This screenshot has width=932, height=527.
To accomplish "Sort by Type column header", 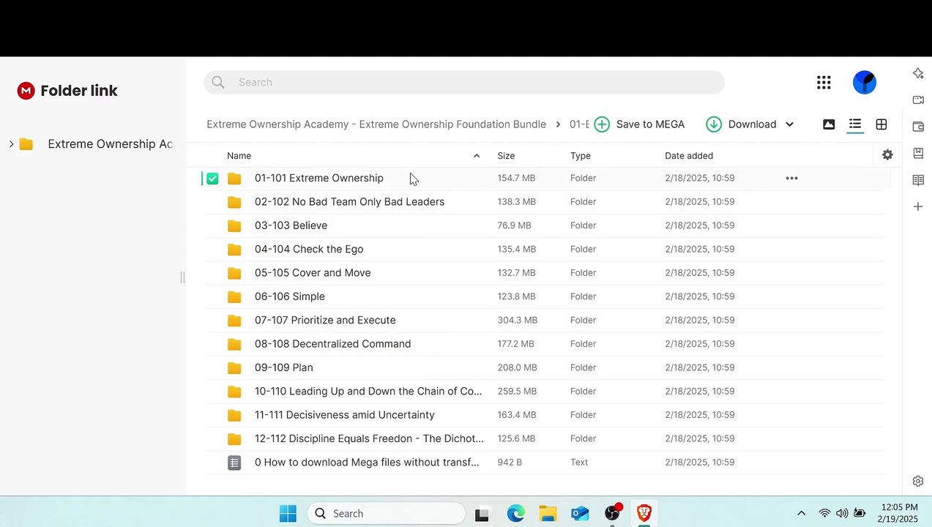I will pyautogui.click(x=581, y=156).
